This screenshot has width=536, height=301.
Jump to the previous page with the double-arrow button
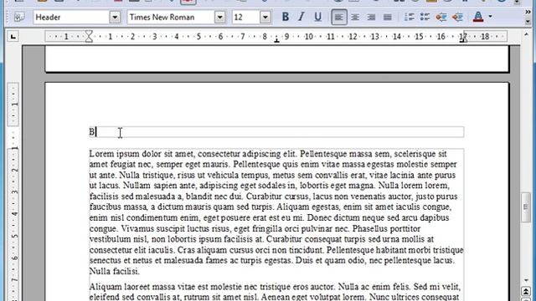pyautogui.click(x=526, y=292)
